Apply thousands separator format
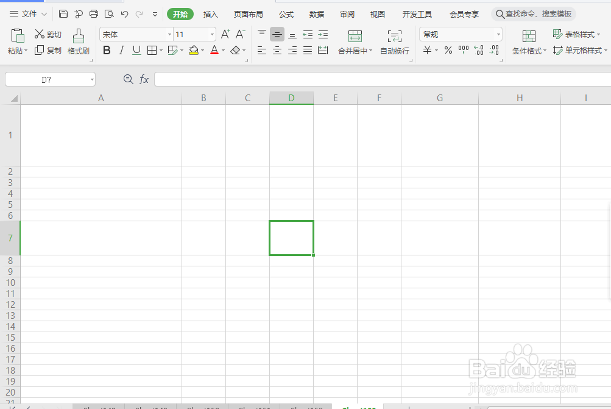The height and width of the screenshot is (409, 611). pyautogui.click(x=464, y=51)
